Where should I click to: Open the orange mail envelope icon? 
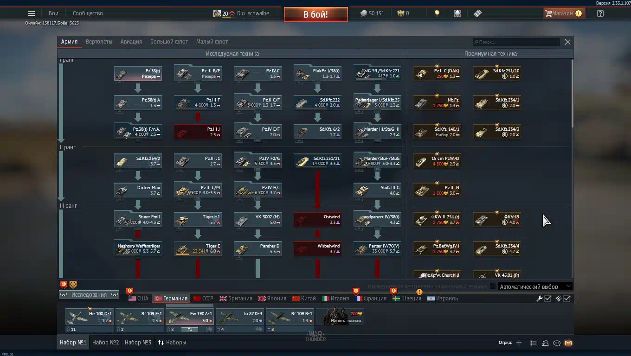click(x=568, y=343)
